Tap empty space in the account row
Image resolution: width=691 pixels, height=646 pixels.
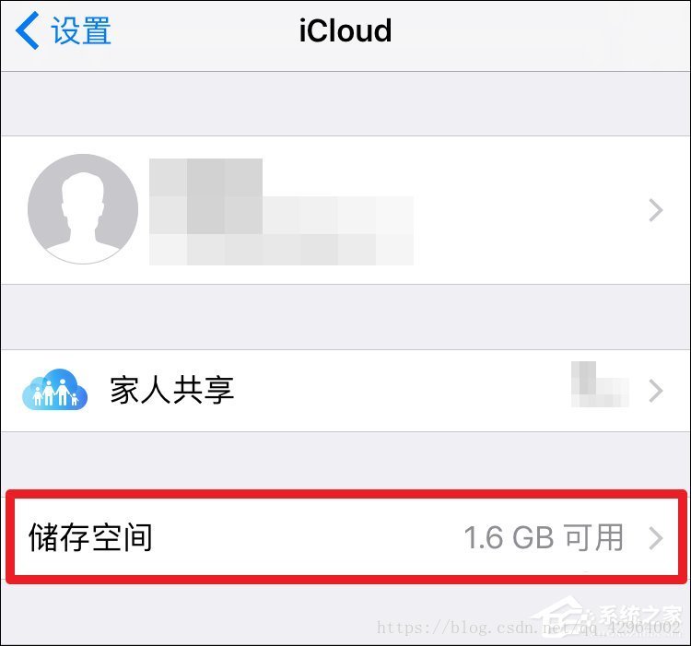[529, 210]
